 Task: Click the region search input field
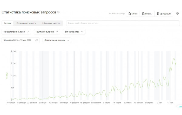point(123,23)
